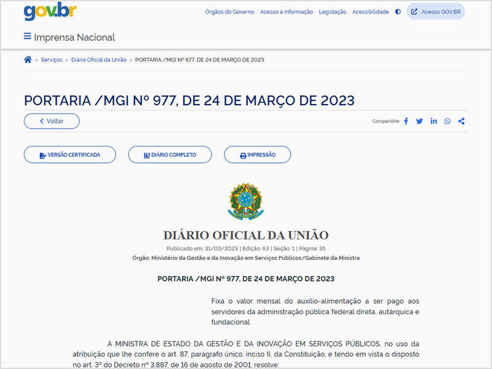This screenshot has height=369, width=492.
Task: Go to Legislação page
Action: point(332,12)
